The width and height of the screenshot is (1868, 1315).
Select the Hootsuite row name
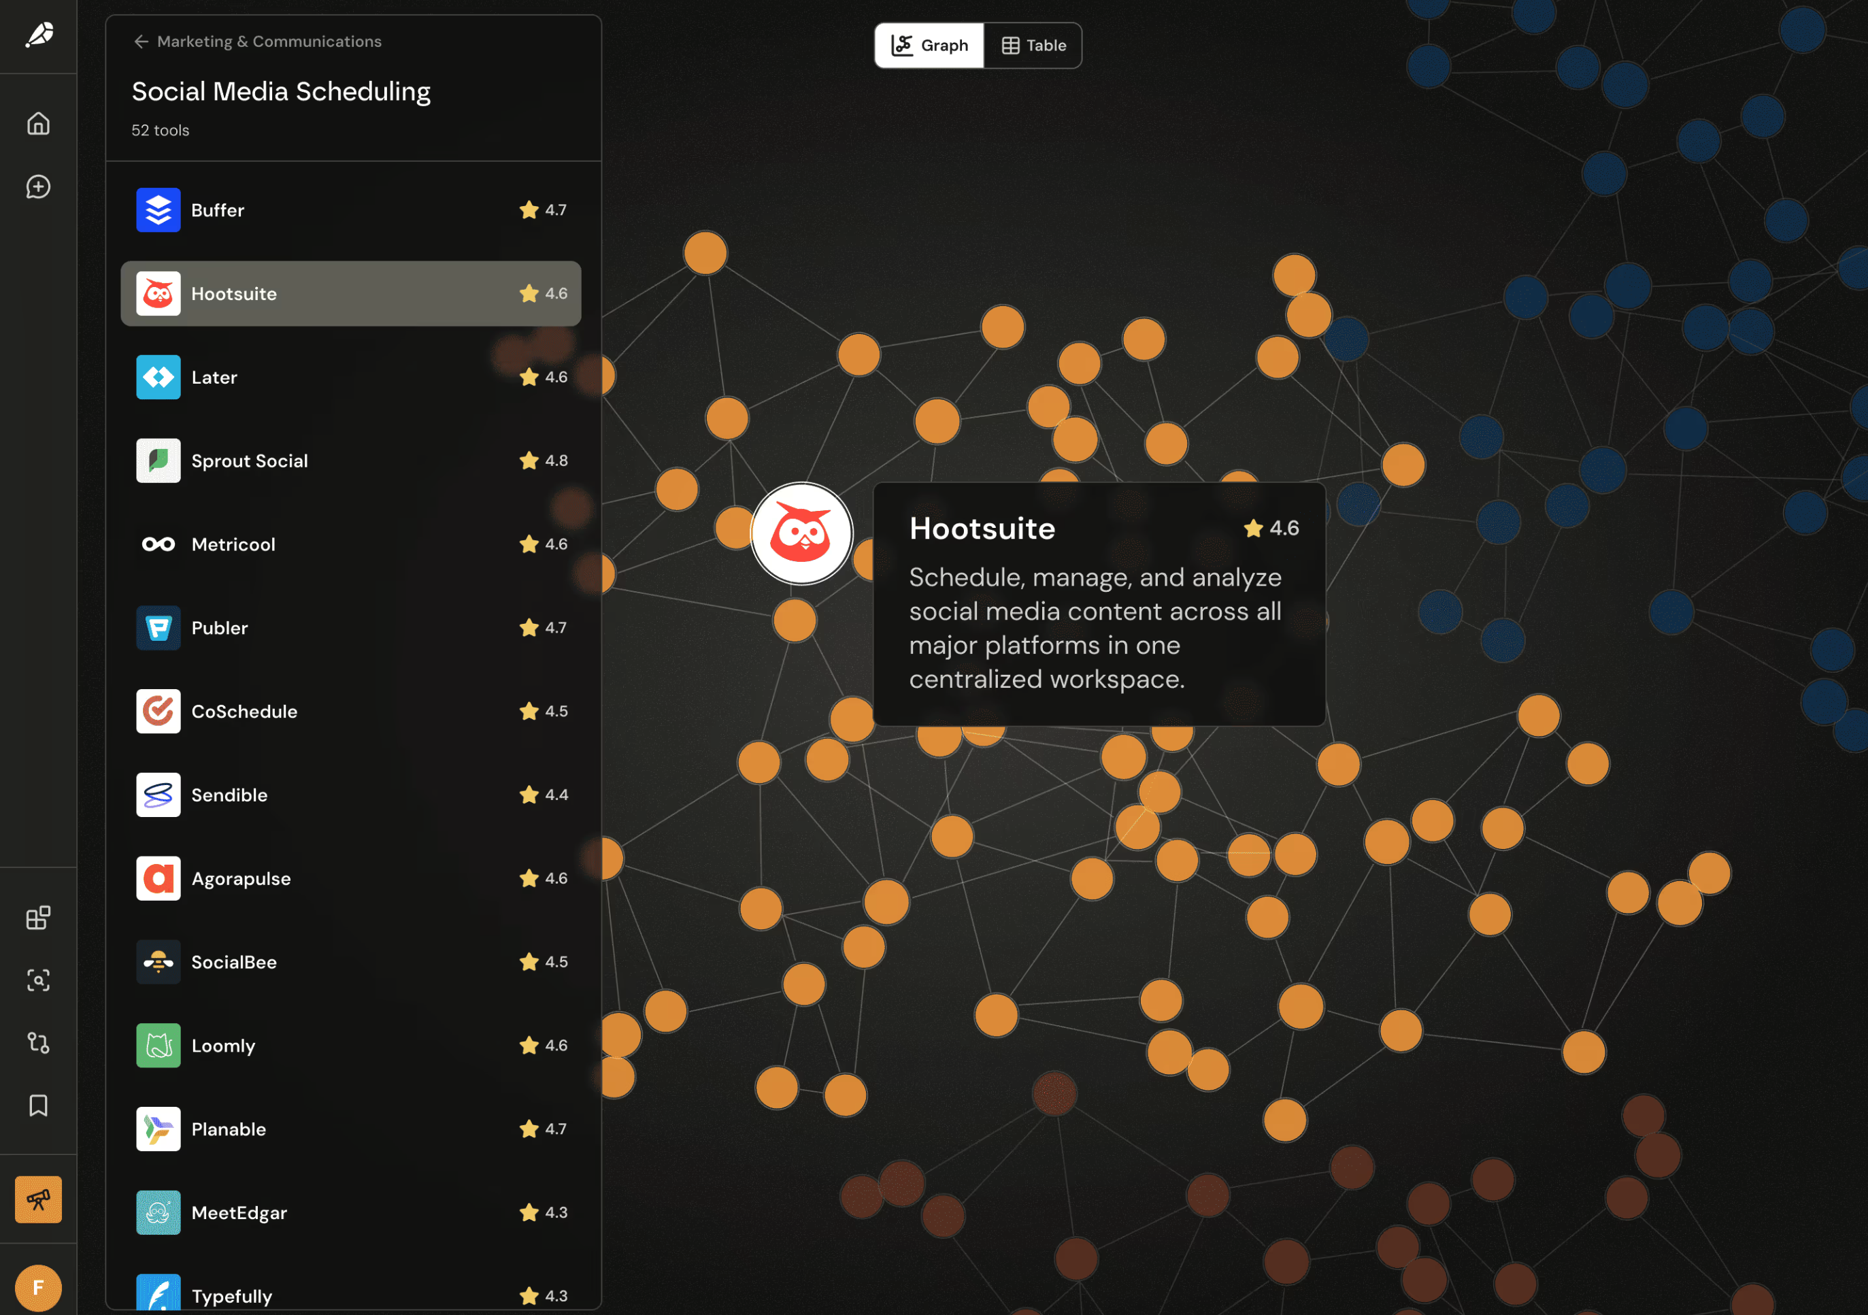click(233, 294)
